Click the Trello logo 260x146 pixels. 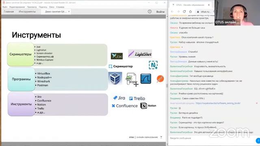coord(137,99)
